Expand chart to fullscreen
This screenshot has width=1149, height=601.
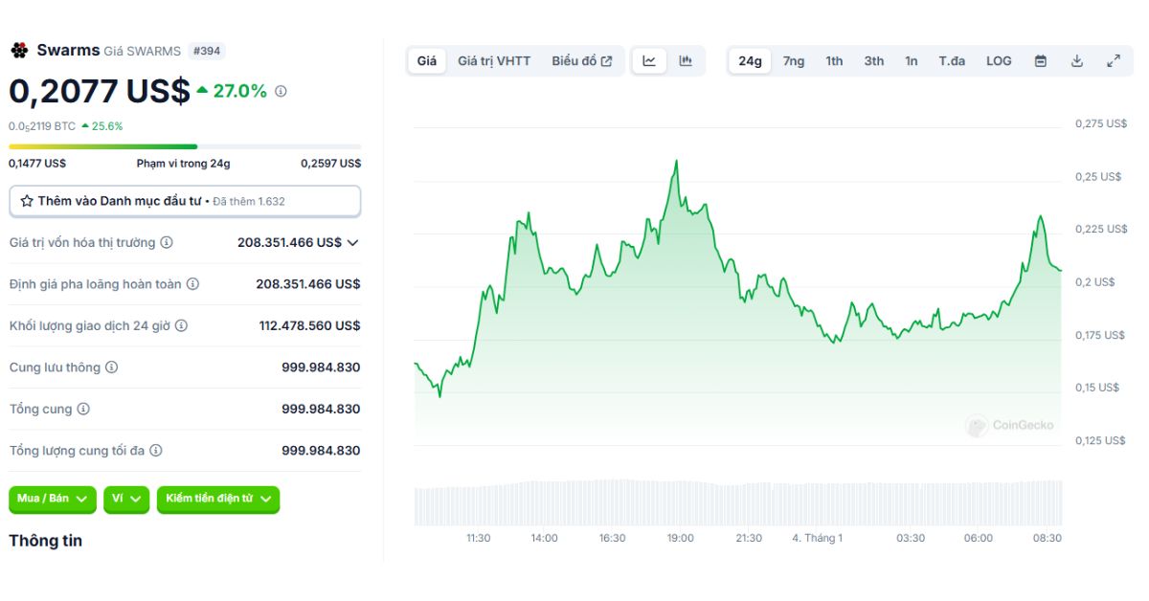pos(1114,61)
